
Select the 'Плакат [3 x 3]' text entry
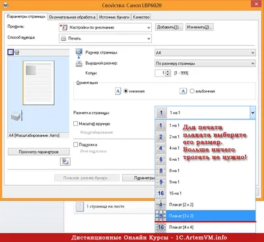coord(181,216)
